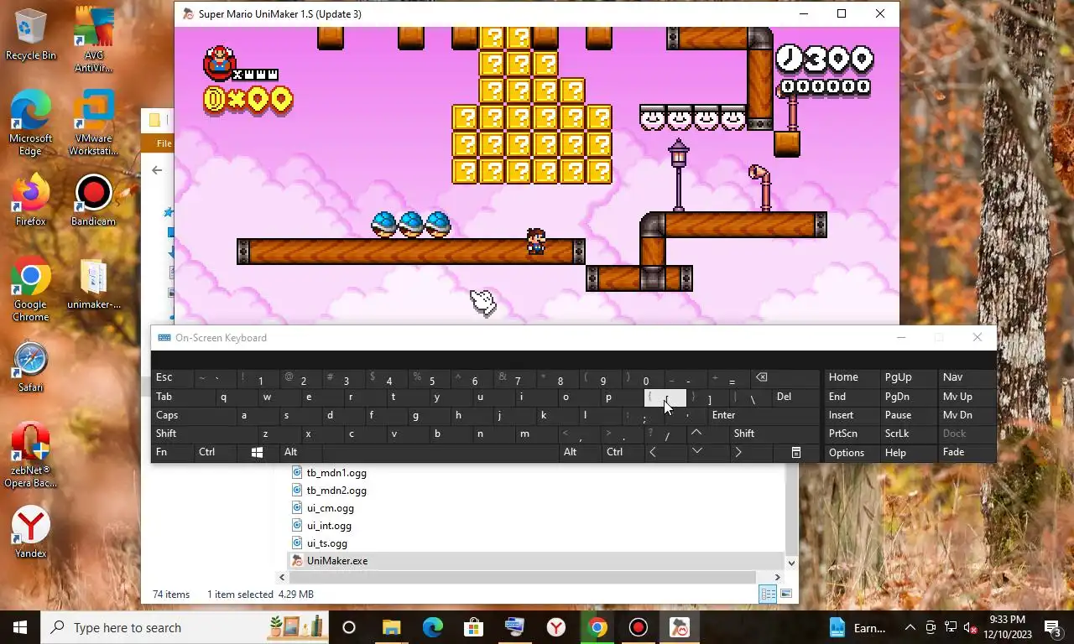This screenshot has width=1074, height=644.
Task: Click the timer clock icon in game HUD
Action: 789,59
